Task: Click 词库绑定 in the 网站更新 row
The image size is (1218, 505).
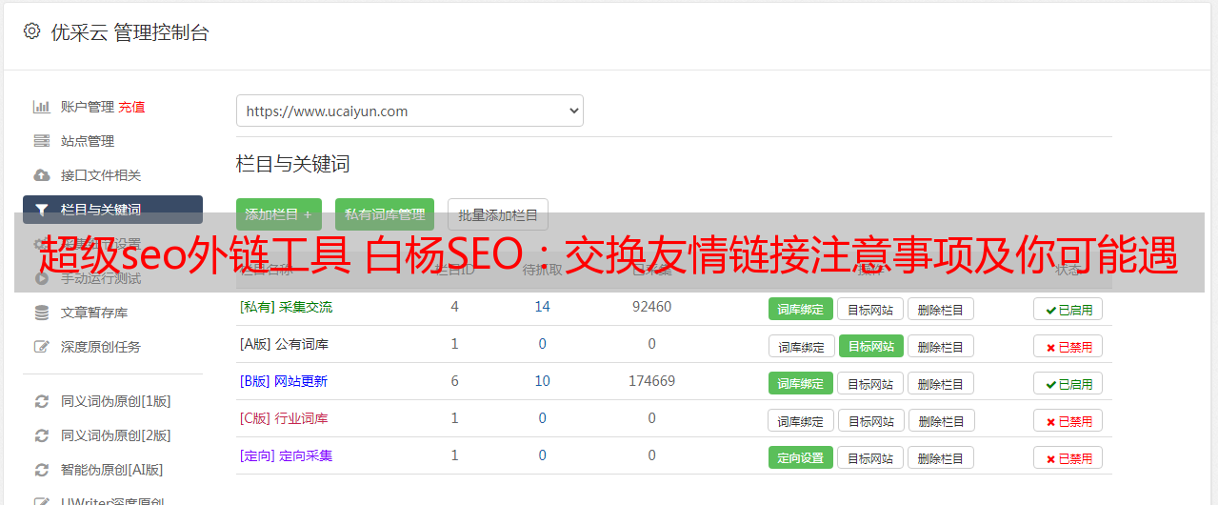Action: click(x=801, y=383)
